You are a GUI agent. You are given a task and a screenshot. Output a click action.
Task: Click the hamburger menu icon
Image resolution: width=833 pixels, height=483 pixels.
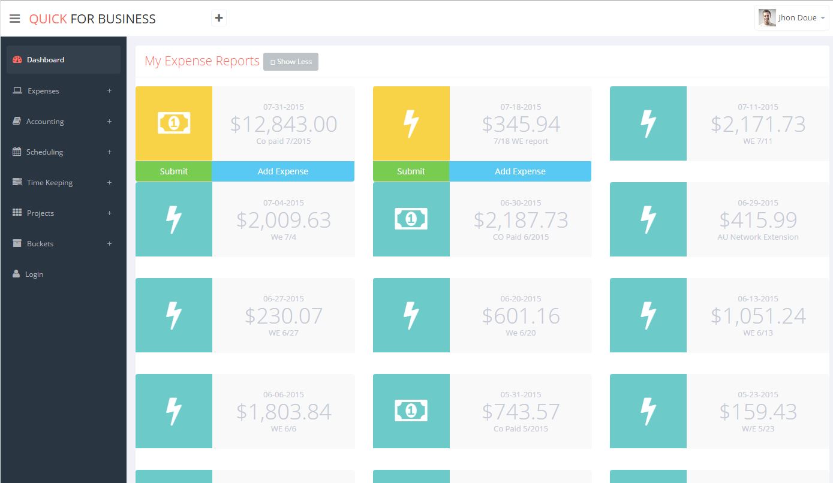15,19
